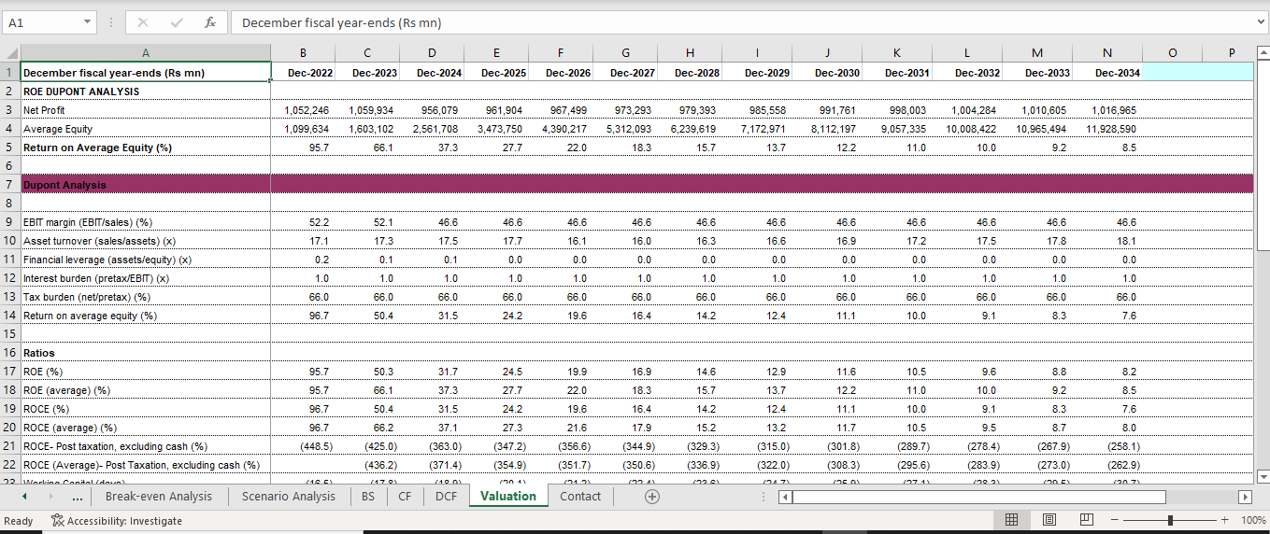This screenshot has width=1270, height=534.
Task: Click the Name Box showing A1
Action: (41, 21)
